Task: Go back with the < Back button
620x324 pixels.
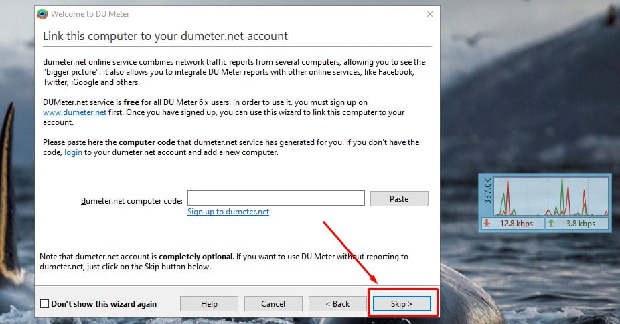Action: point(337,304)
